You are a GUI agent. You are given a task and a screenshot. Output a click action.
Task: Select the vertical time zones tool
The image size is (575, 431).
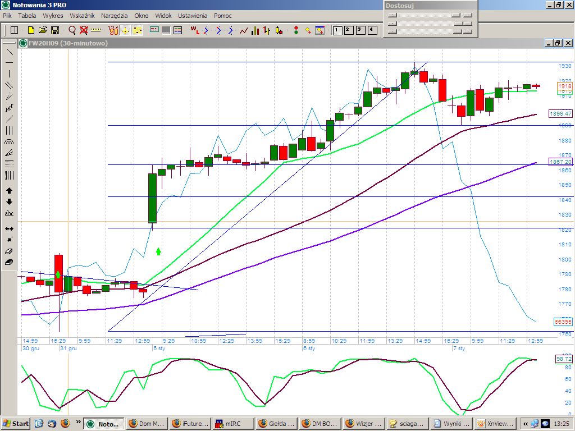[9, 175]
